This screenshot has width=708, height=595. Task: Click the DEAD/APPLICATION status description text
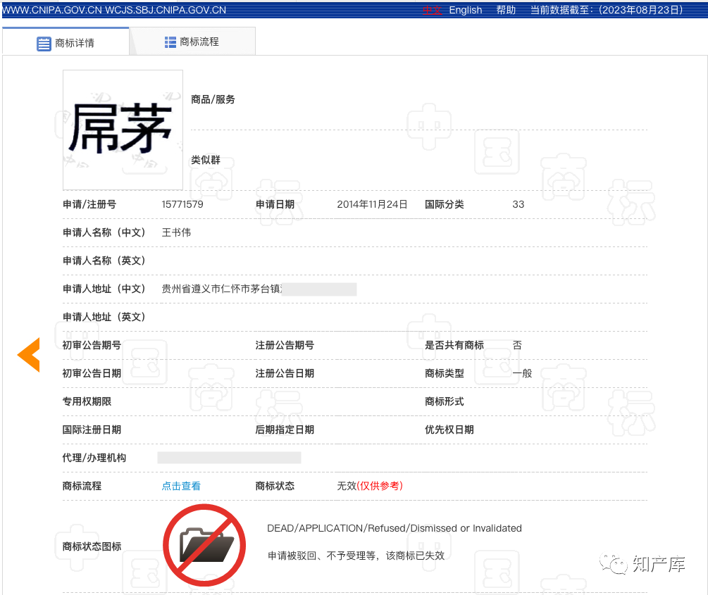coord(395,528)
